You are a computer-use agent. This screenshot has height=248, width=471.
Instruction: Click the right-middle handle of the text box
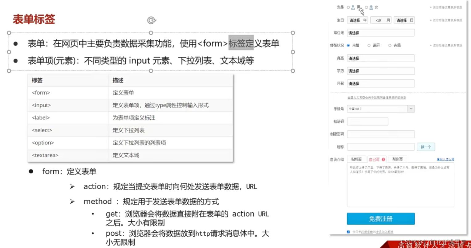(293, 52)
